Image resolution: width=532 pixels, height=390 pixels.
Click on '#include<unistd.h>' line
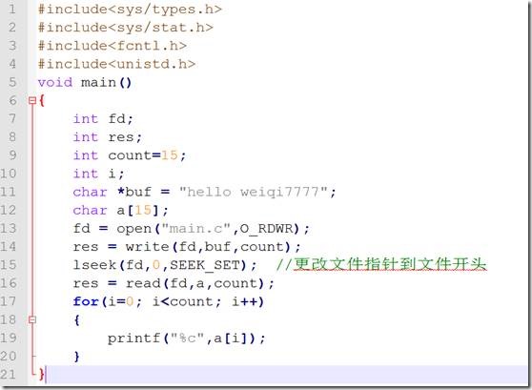[116, 64]
